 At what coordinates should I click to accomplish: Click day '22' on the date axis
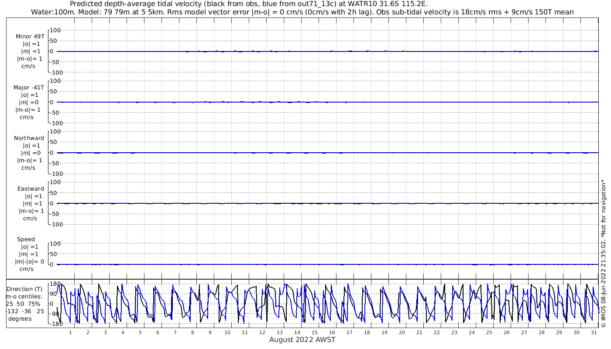tap(437, 332)
